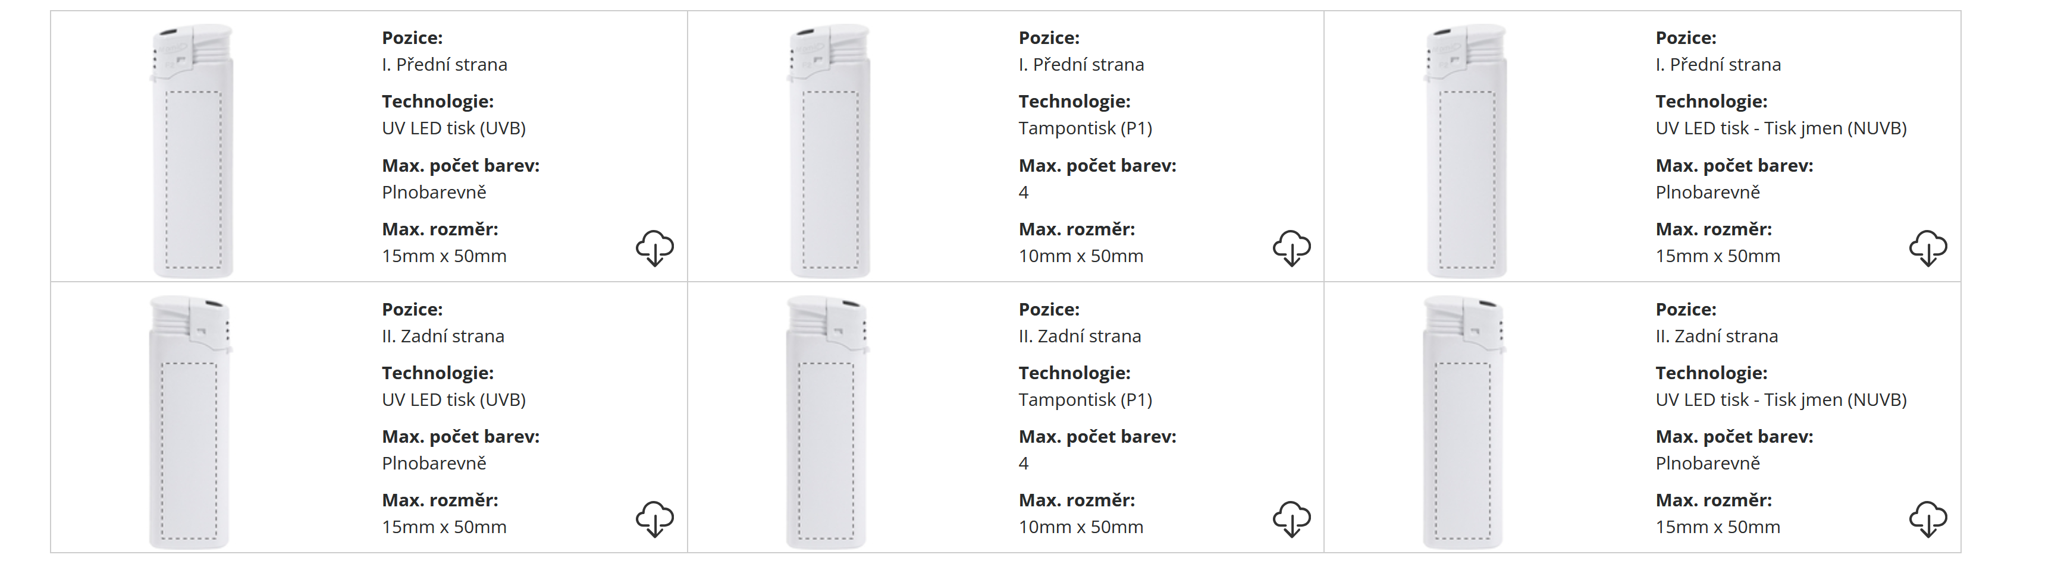Click front side 'UV LED tisk - Tisk jmen (NUVB)' text

1781,128
